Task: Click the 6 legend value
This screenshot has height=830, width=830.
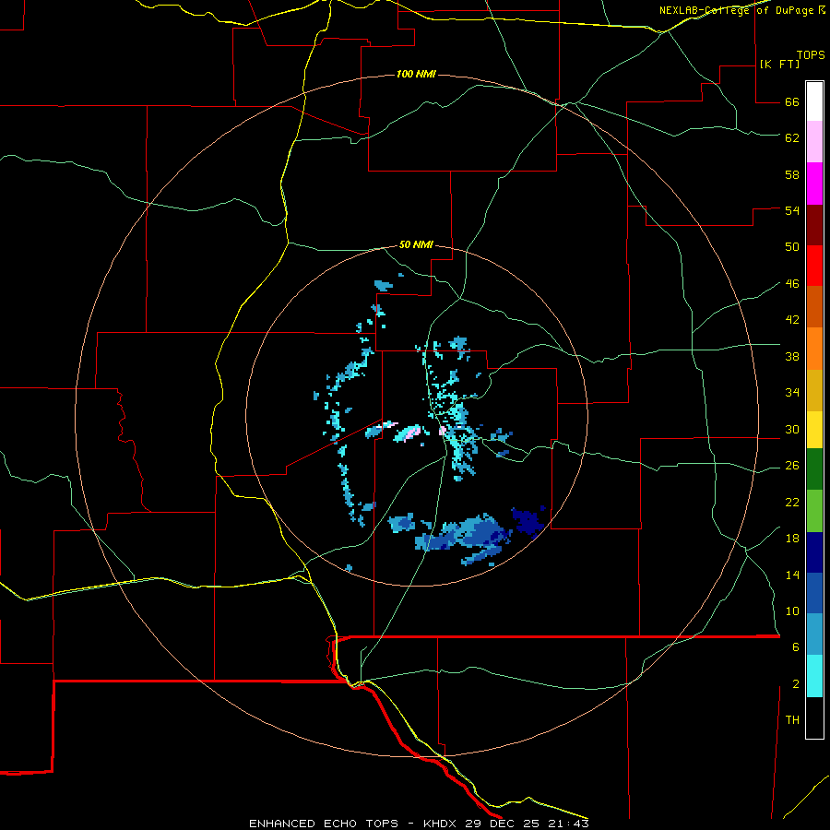Action: [x=796, y=647]
